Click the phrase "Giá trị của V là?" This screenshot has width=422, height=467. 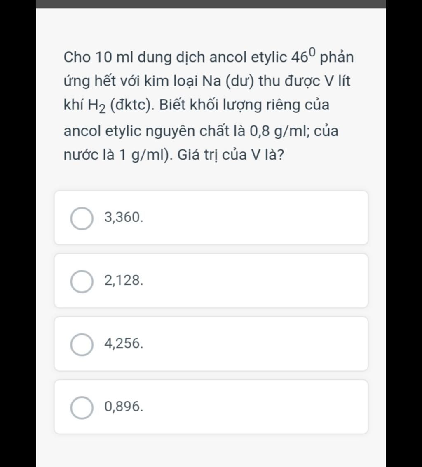(x=231, y=155)
